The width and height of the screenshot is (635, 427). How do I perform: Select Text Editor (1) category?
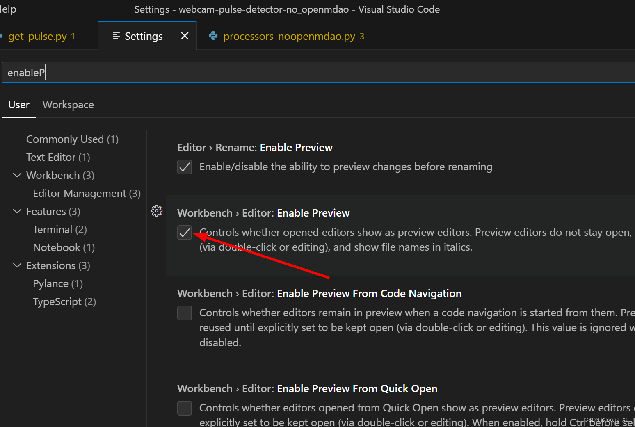pyautogui.click(x=58, y=158)
